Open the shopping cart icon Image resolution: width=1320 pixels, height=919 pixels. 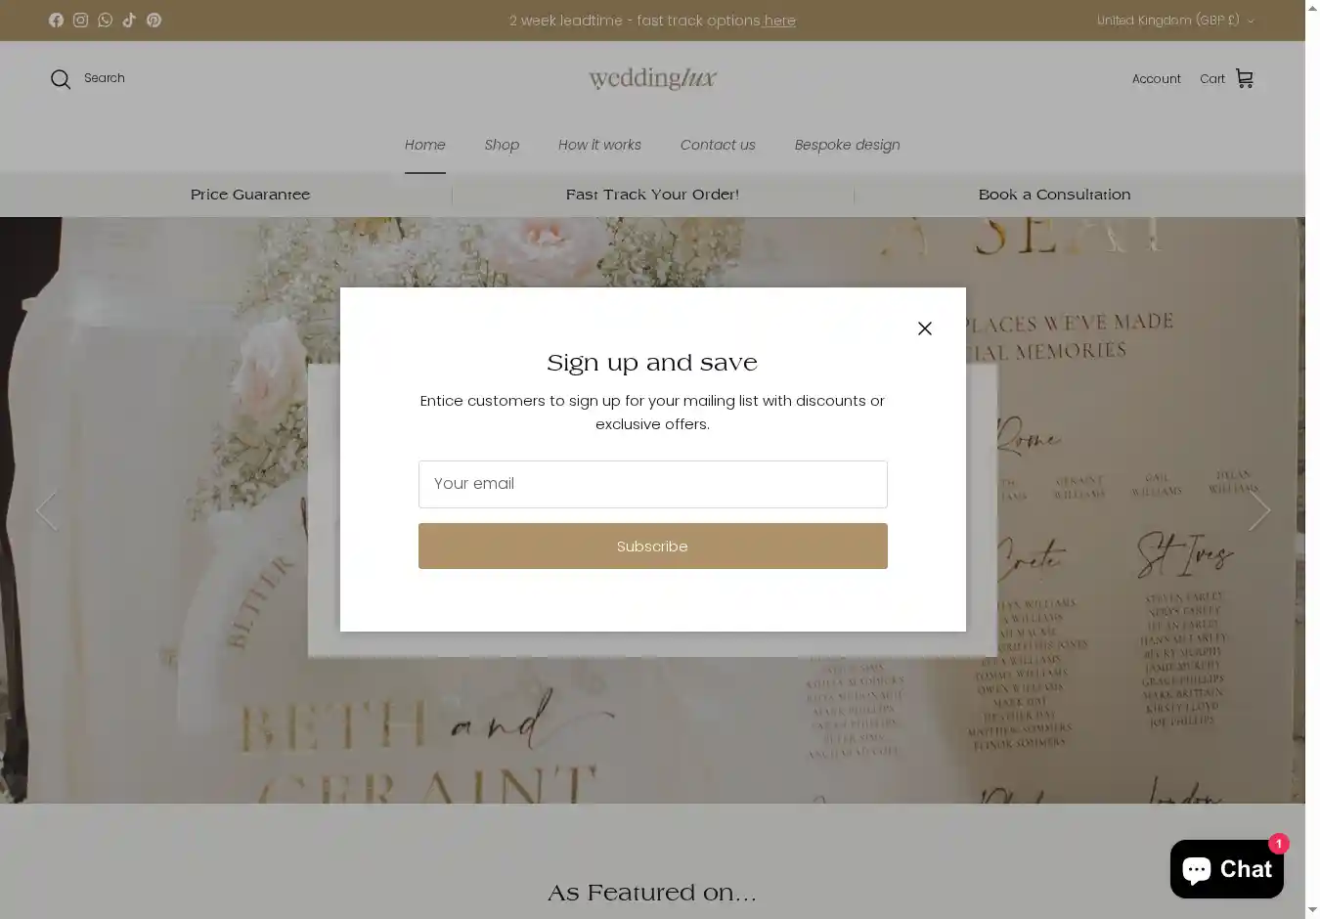pos(1245,78)
